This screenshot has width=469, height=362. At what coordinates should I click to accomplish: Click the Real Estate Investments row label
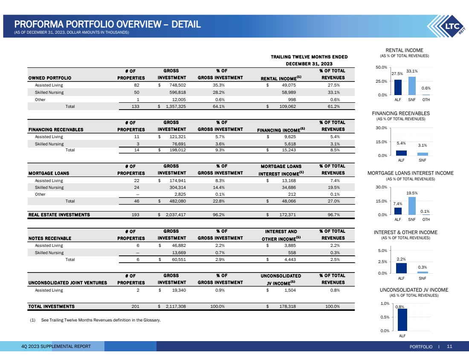coord(59,215)
